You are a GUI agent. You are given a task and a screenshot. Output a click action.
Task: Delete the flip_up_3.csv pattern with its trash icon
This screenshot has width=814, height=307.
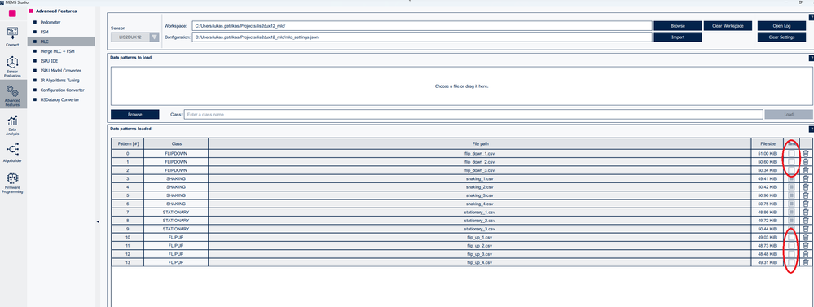806,254
